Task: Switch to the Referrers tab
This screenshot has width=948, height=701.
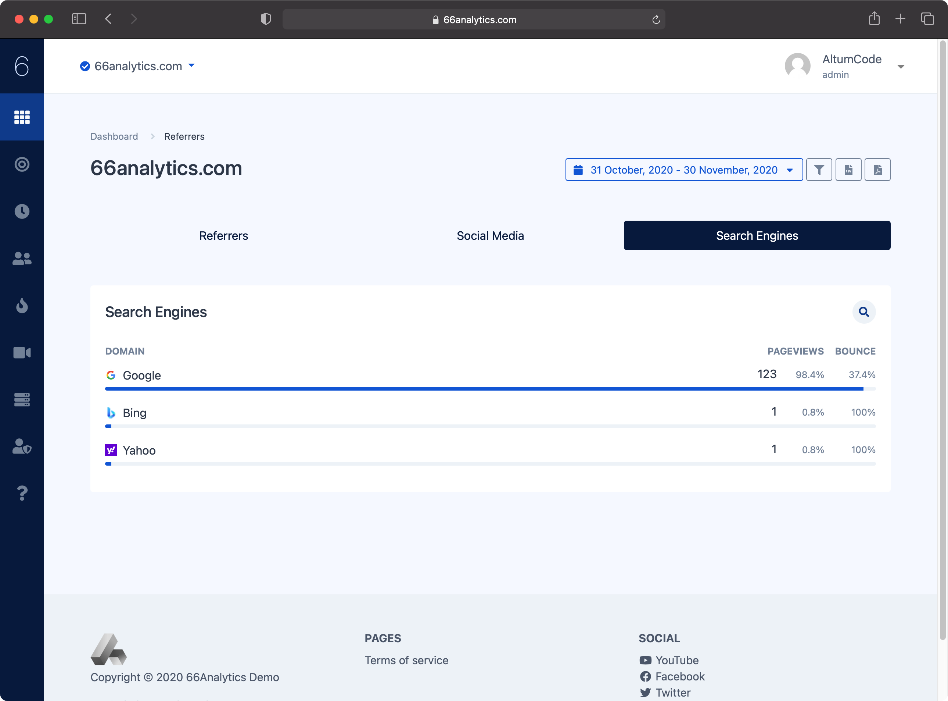Action: click(x=223, y=235)
